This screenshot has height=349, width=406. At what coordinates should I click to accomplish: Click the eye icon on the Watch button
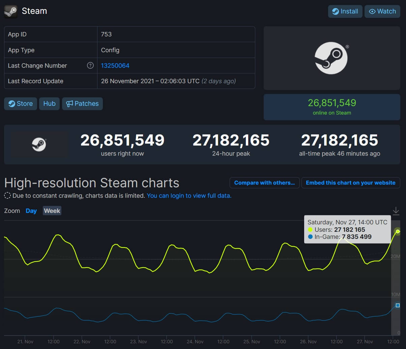click(373, 11)
